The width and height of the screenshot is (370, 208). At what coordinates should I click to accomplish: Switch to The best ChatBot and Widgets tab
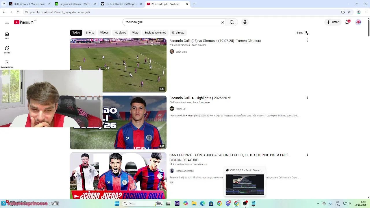click(121, 4)
